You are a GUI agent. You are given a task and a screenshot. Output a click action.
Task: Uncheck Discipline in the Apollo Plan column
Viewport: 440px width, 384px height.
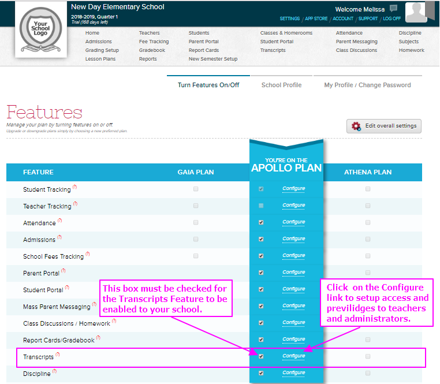[261, 374]
